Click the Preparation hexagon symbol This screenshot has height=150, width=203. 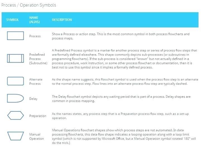tap(15, 116)
